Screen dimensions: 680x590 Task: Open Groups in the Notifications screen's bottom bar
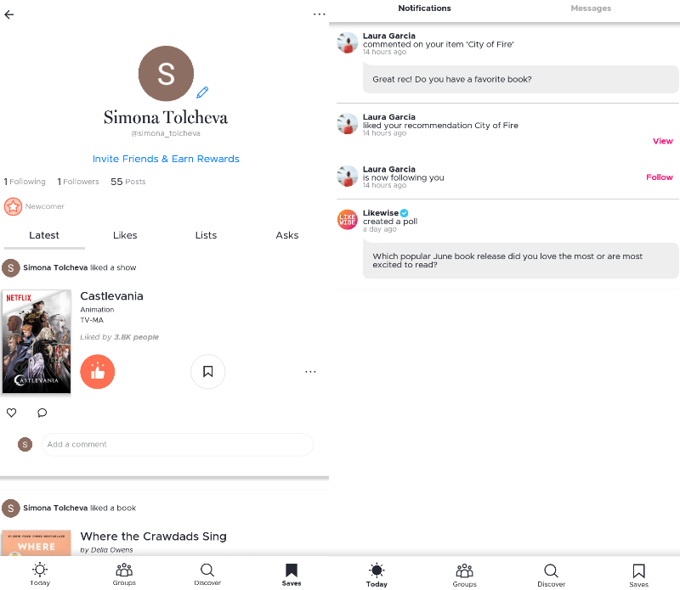click(x=464, y=575)
